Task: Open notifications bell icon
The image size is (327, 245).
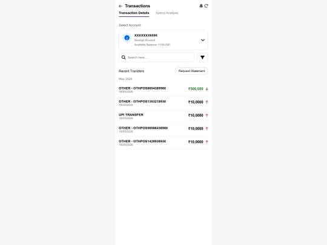Action: click(201, 6)
